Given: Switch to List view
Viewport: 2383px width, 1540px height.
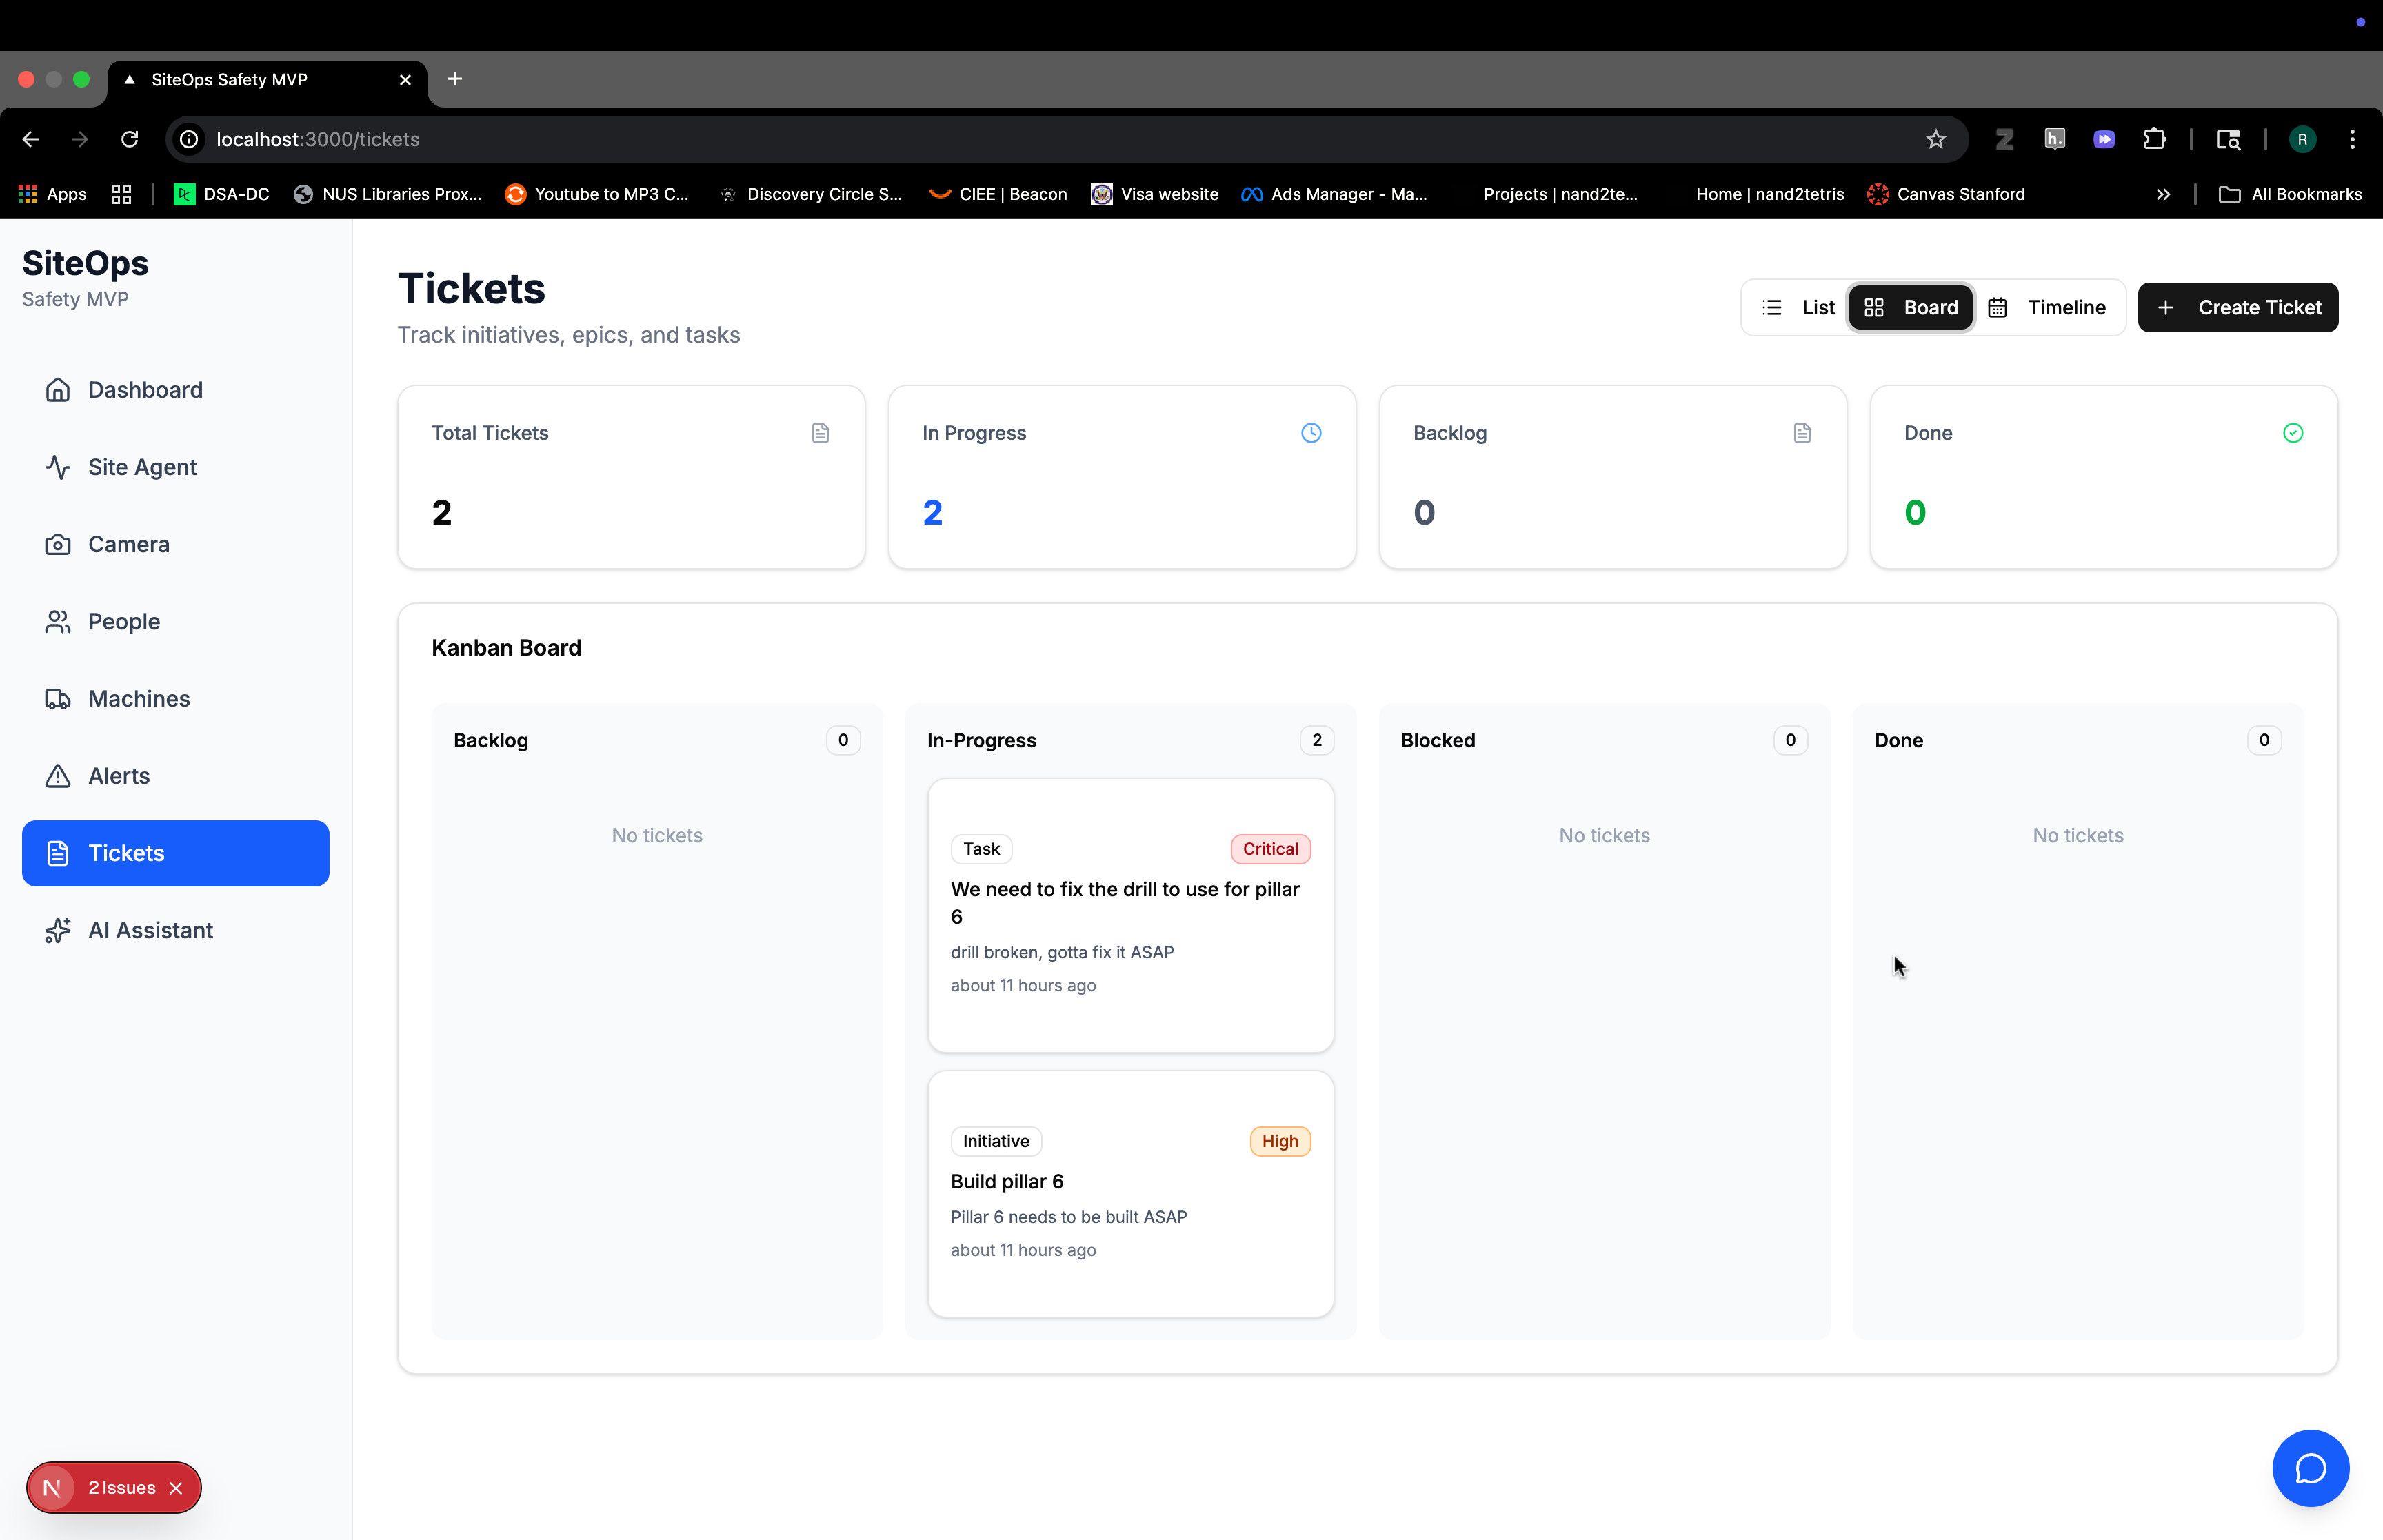Looking at the screenshot, I should click(x=1798, y=307).
